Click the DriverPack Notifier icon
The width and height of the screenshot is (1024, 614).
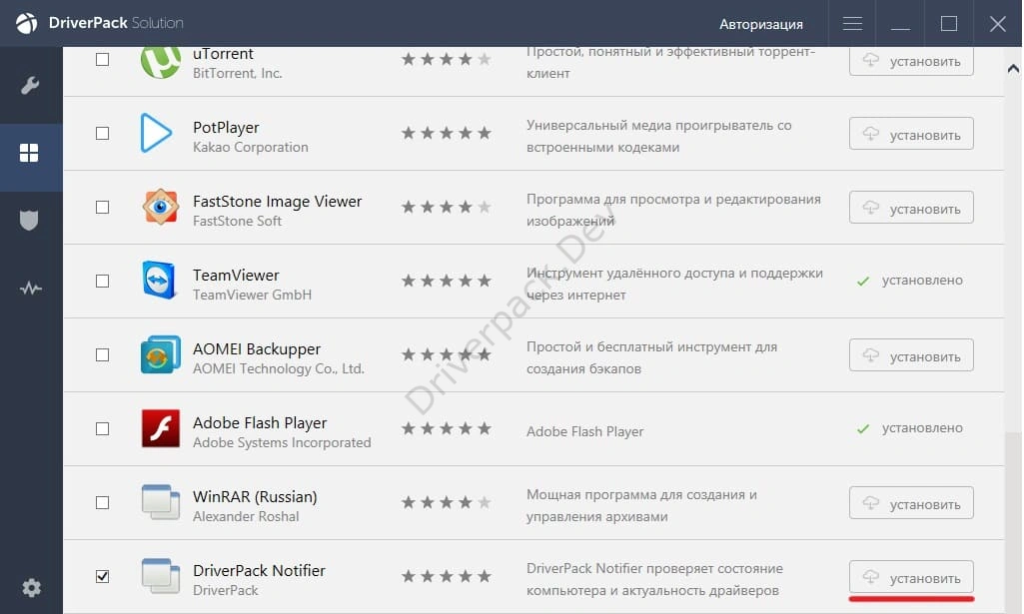coord(161,576)
